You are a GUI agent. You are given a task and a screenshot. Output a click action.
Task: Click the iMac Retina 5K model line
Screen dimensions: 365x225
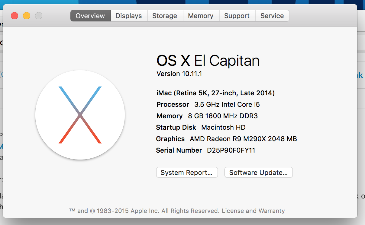(x=215, y=93)
